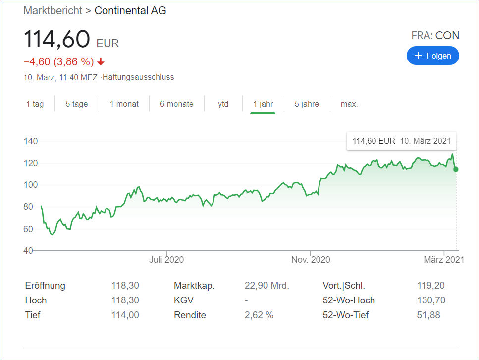Click the main price 114,60
This screenshot has width=479, height=360.
[57, 39]
